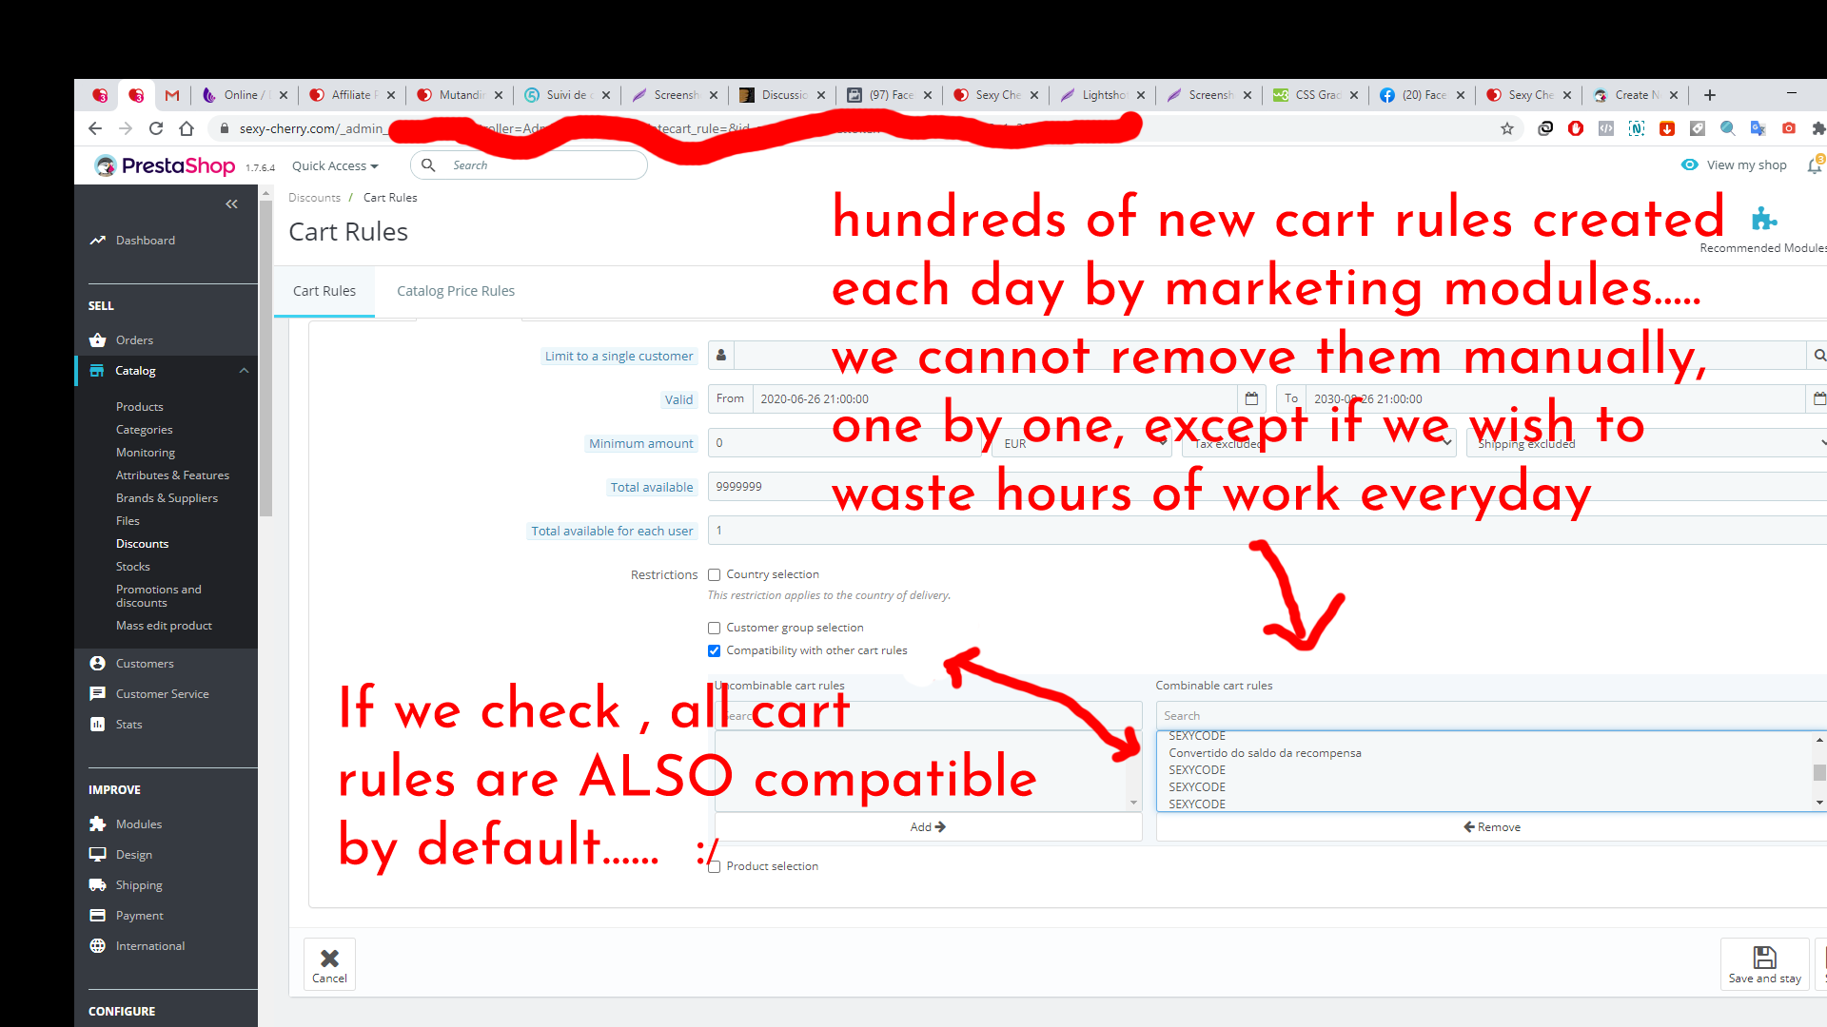Open Shipping truck menu item
The image size is (1827, 1027).
point(98,885)
